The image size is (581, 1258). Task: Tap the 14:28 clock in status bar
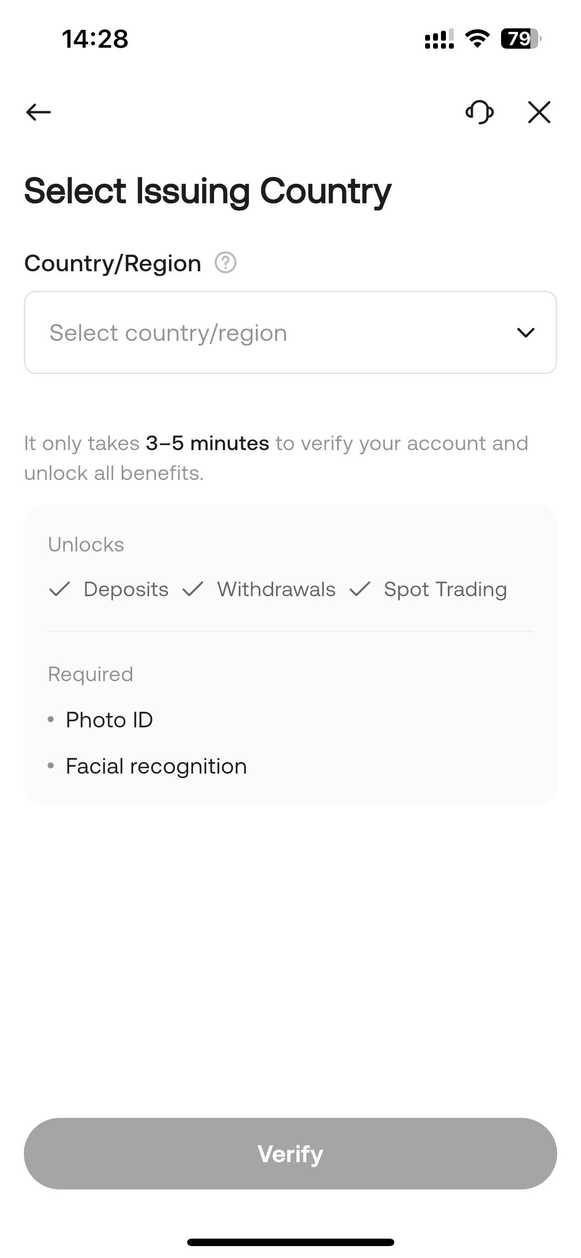pos(95,39)
